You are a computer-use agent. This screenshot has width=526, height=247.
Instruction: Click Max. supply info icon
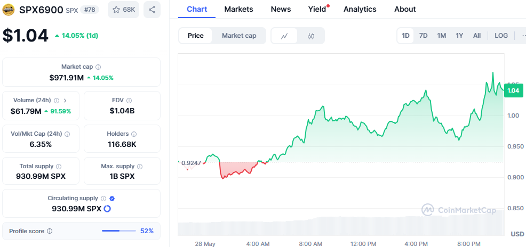point(140,166)
